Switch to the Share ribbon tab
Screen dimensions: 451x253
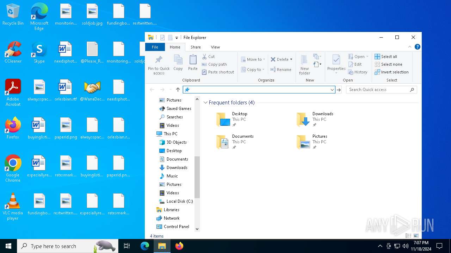[196, 47]
